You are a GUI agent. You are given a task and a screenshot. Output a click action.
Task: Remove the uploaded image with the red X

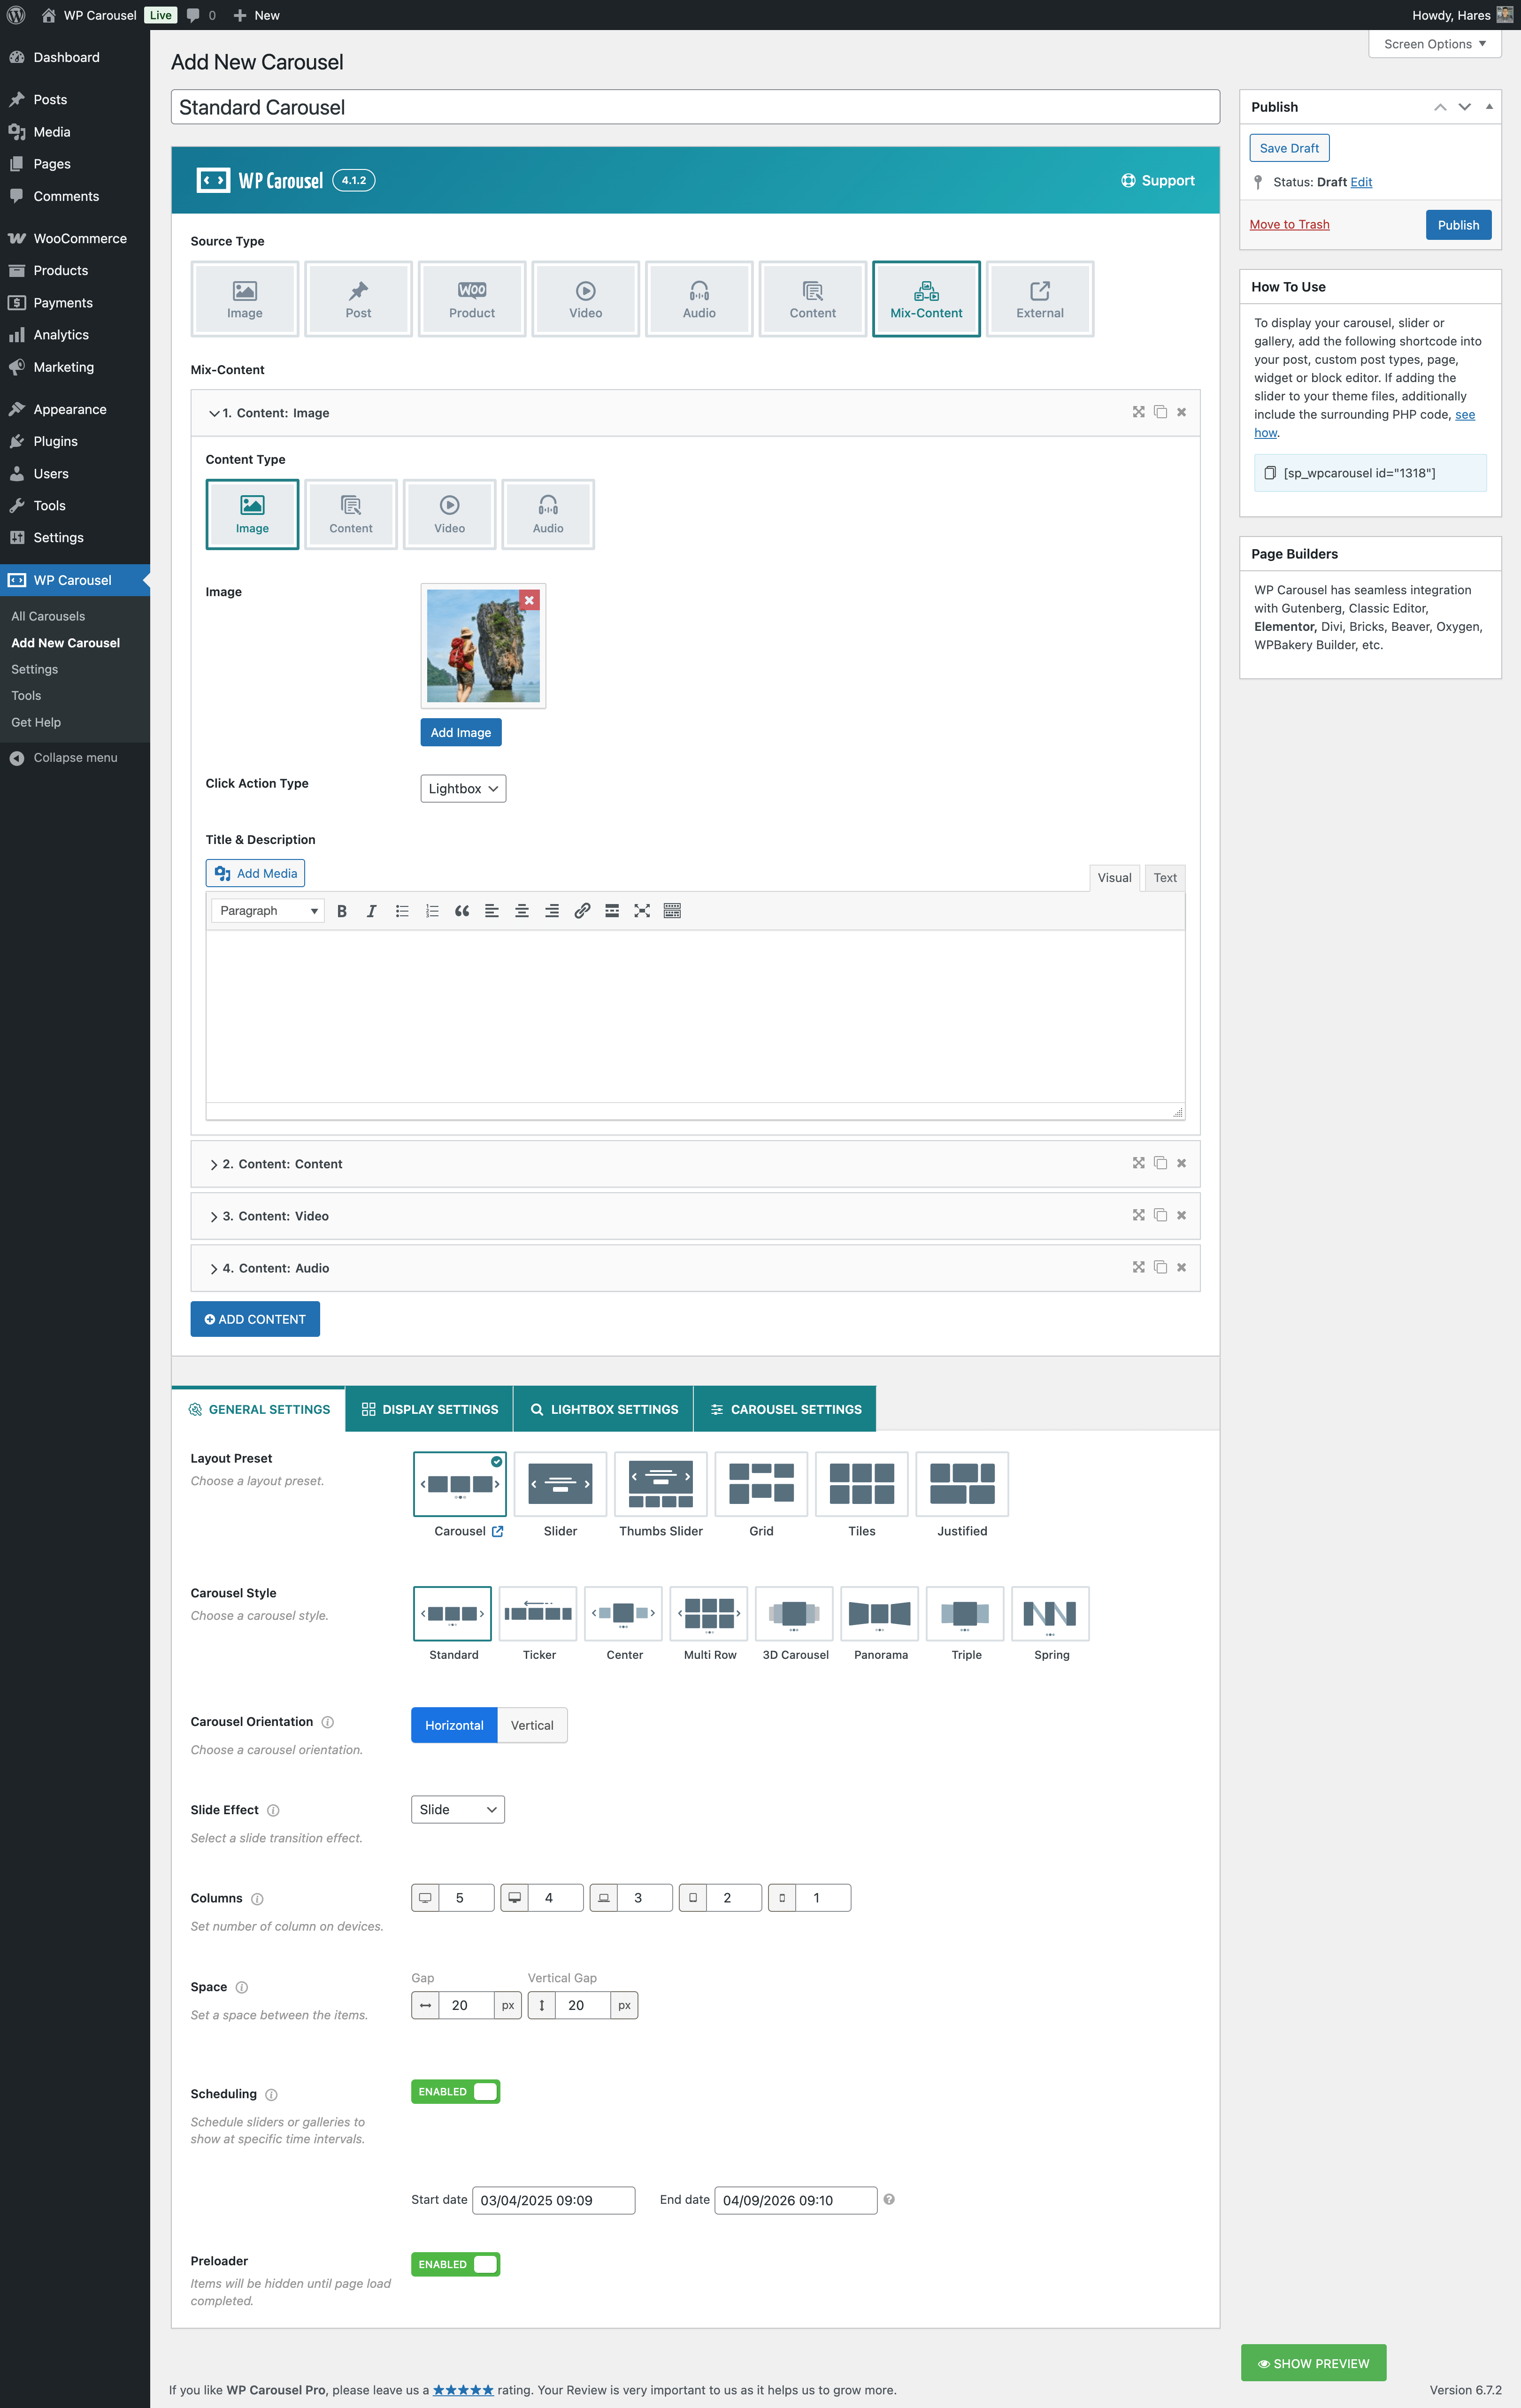(529, 600)
